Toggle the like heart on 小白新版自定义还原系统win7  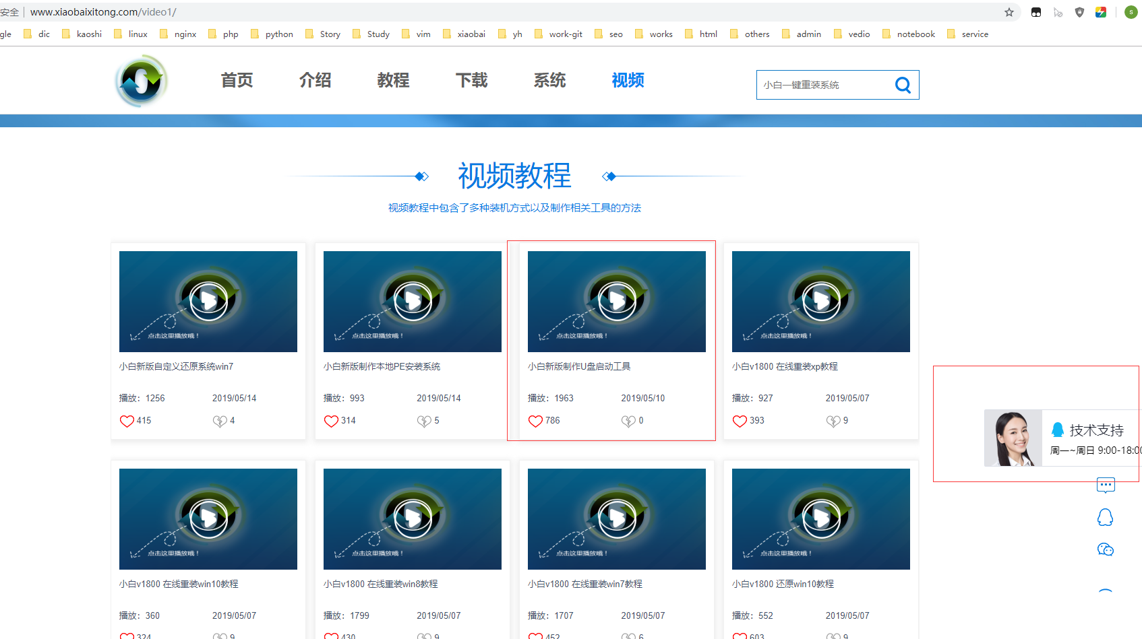click(127, 420)
